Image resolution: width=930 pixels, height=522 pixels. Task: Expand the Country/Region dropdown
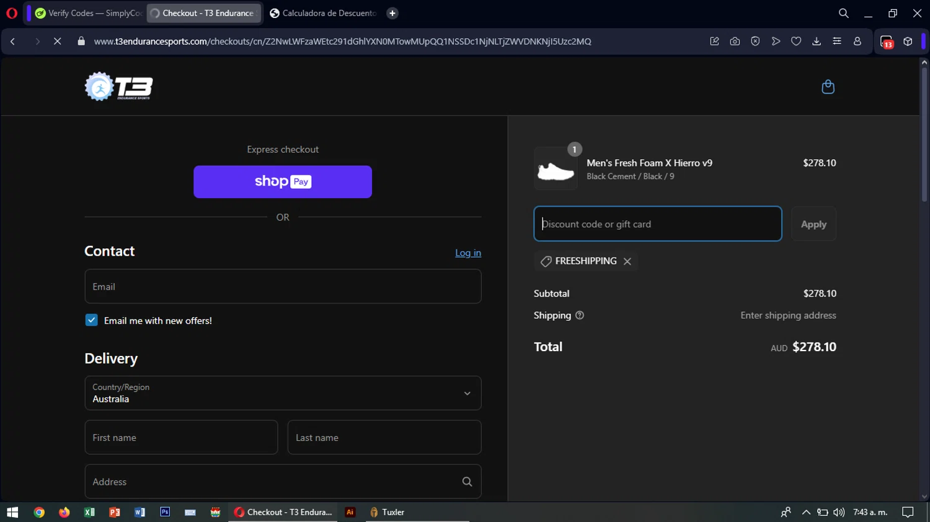coord(283,393)
